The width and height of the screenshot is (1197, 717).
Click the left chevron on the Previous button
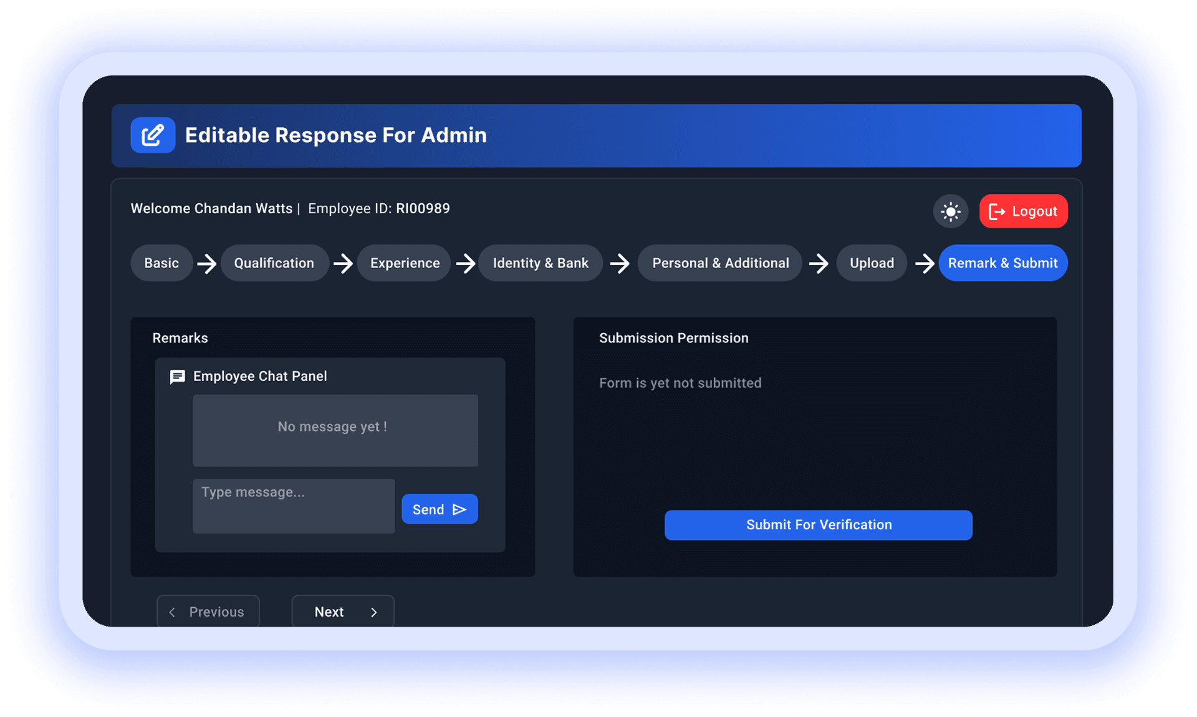[172, 612]
